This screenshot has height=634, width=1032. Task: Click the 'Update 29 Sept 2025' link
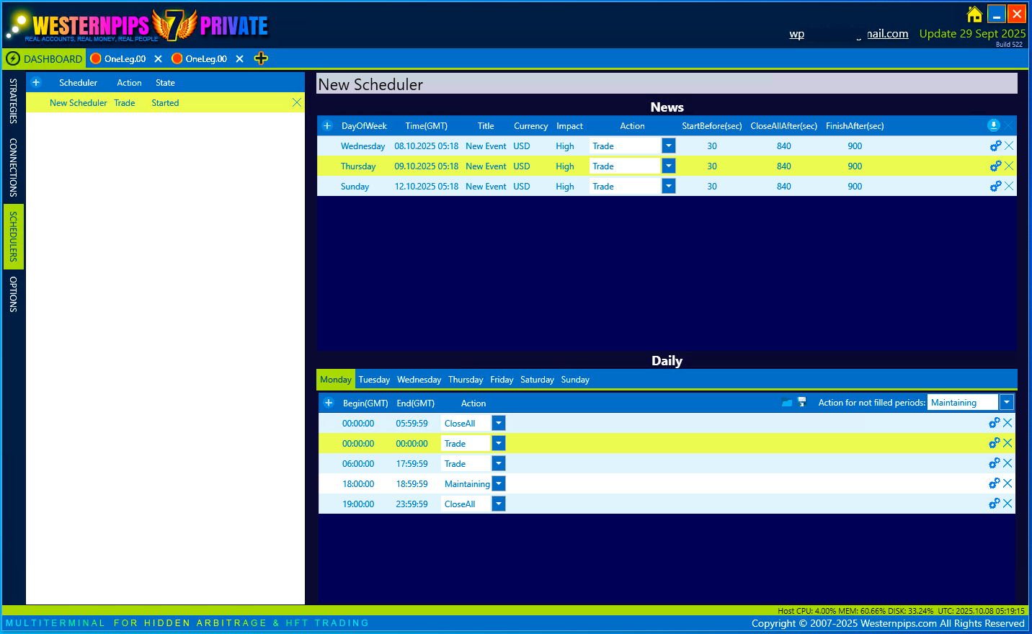[x=972, y=33]
